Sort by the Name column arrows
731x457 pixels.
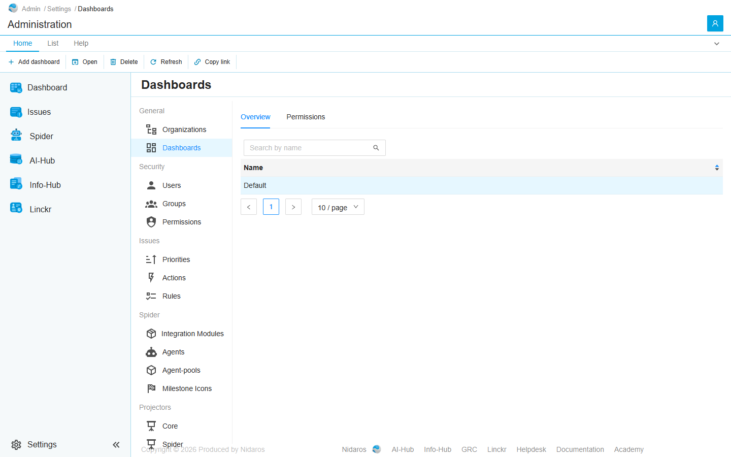pos(717,168)
